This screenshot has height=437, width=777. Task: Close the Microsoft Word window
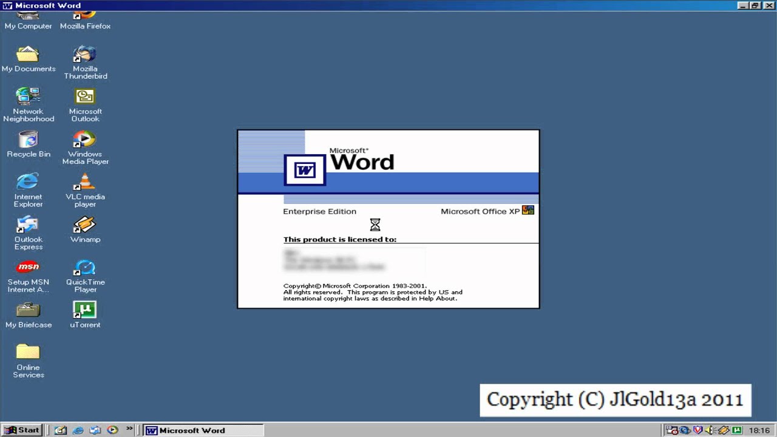click(x=769, y=5)
